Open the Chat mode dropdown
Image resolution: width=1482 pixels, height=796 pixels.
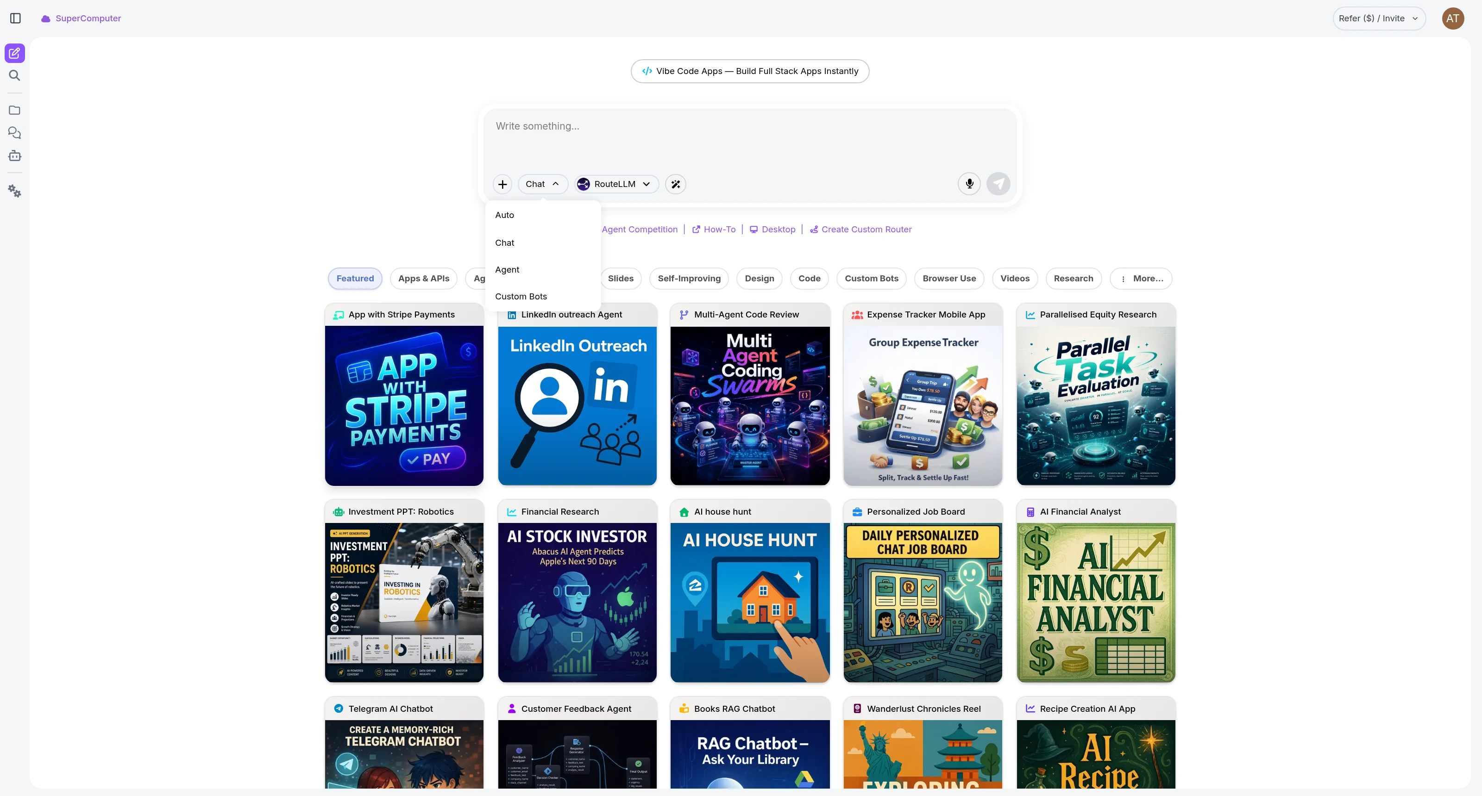pos(542,184)
